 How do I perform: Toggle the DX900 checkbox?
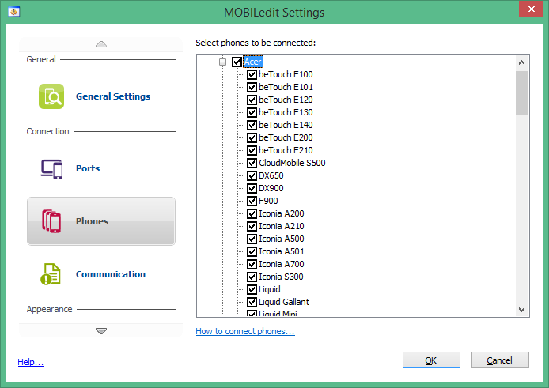tap(252, 188)
